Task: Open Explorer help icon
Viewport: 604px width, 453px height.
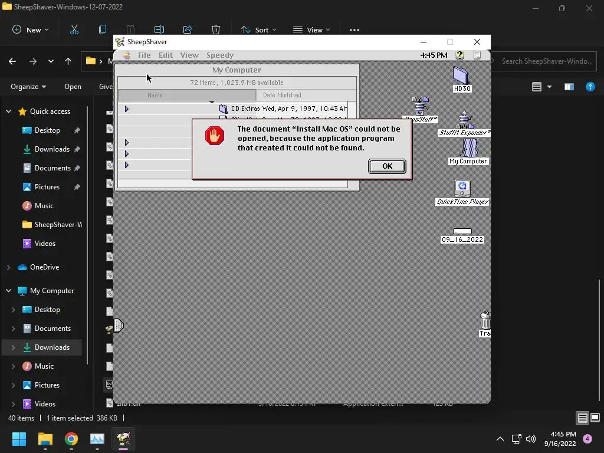Action: (590, 87)
